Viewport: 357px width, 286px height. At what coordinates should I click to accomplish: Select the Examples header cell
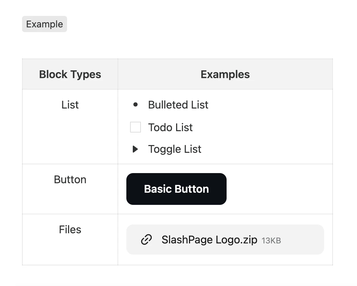225,74
